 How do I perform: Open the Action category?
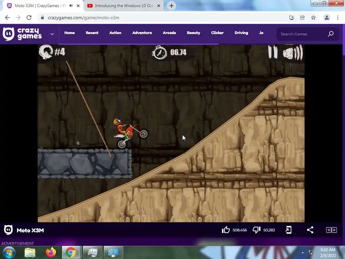coord(115,33)
